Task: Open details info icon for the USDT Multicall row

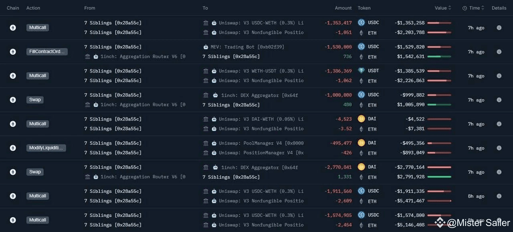Action: click(x=499, y=76)
